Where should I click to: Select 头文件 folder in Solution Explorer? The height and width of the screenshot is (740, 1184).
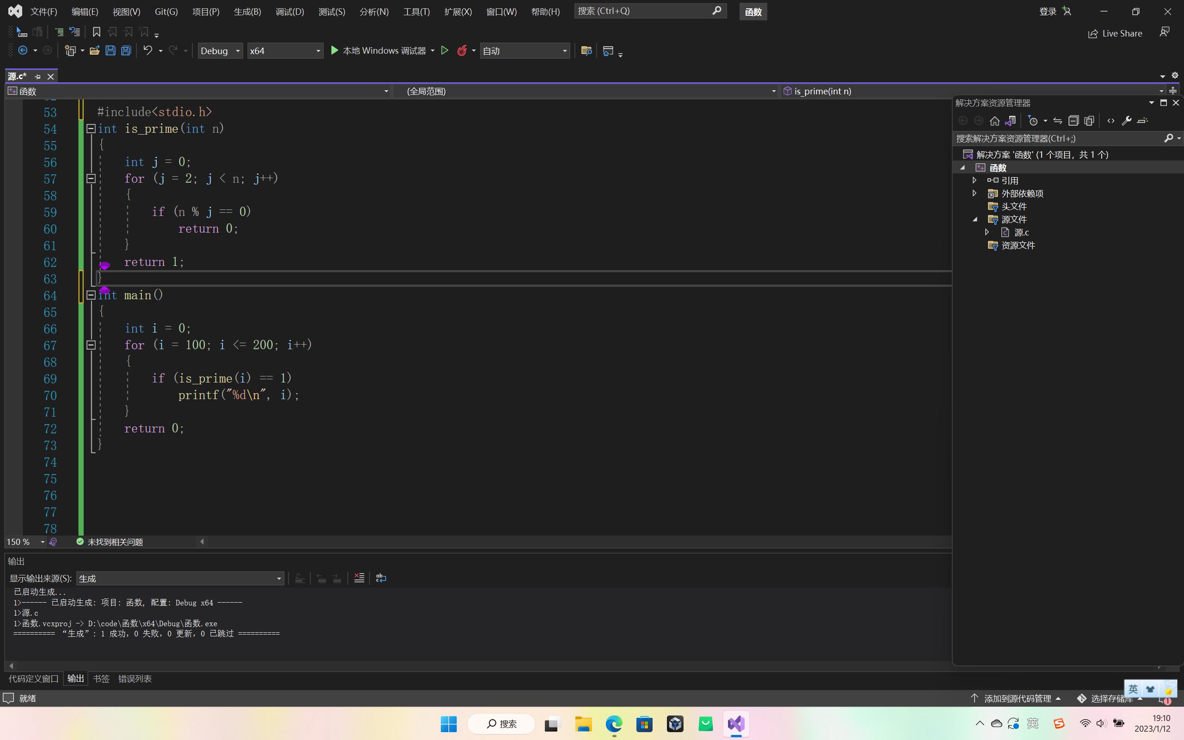point(1014,207)
